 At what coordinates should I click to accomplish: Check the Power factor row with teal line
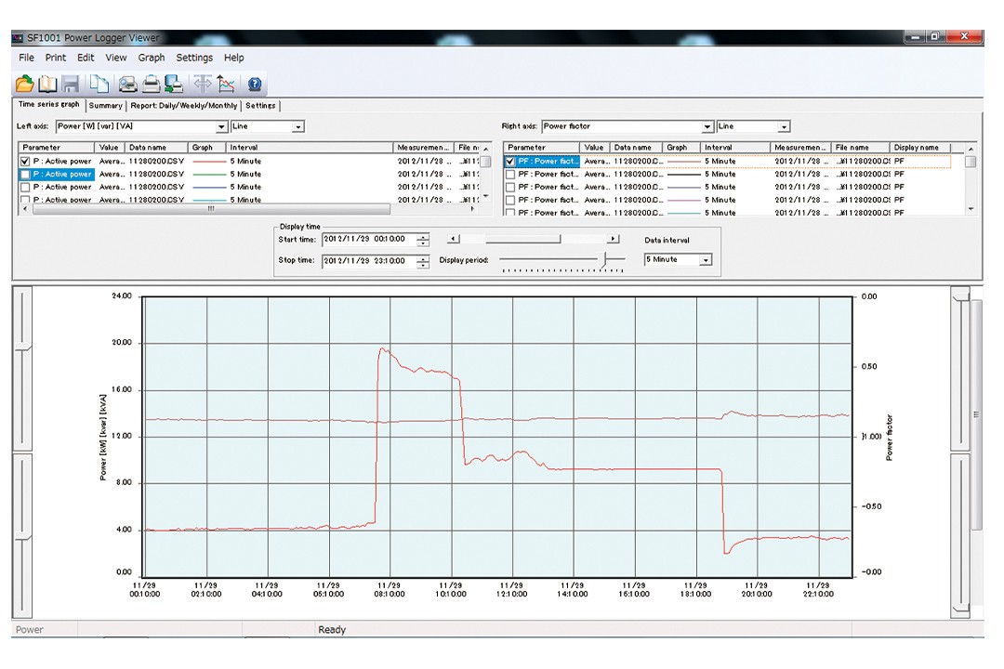pyautogui.click(x=510, y=213)
